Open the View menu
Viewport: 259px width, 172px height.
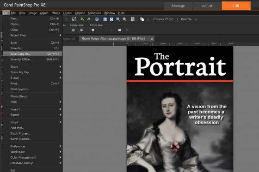[x=22, y=13]
